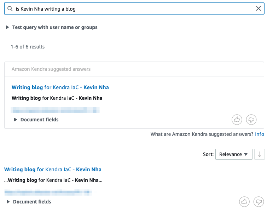Thumbs down the first search result
This screenshot has width=273, height=213.
click(x=259, y=202)
